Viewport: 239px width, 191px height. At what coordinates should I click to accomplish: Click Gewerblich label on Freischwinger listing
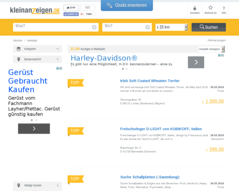[x=217, y=139]
